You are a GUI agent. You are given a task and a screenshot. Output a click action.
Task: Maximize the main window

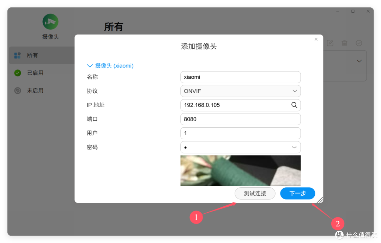point(353,11)
